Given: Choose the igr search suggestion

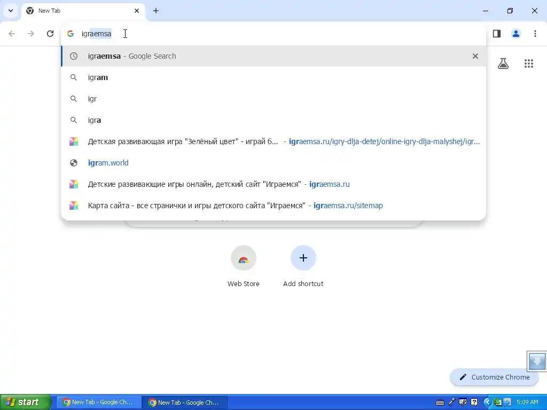Looking at the screenshot, I should [273, 99].
